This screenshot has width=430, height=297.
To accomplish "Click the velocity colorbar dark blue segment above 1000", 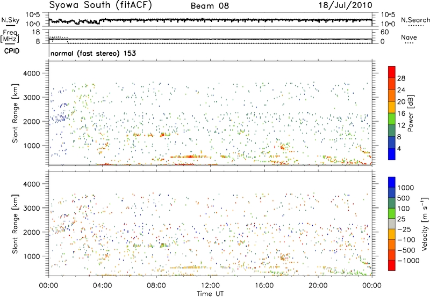I will (x=392, y=182).
